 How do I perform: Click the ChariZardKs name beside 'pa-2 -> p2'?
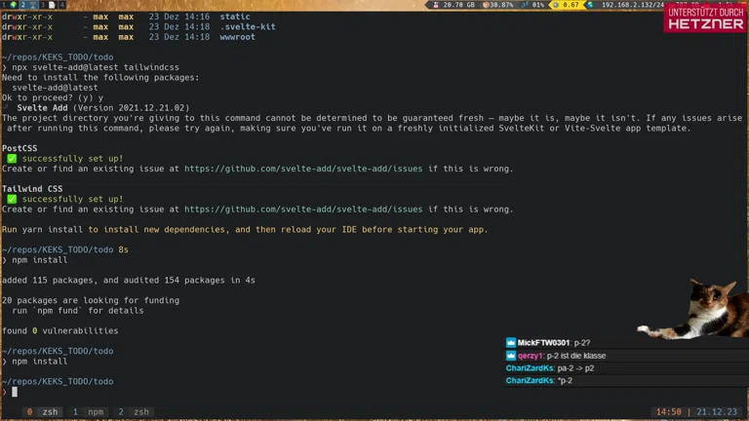pos(530,368)
